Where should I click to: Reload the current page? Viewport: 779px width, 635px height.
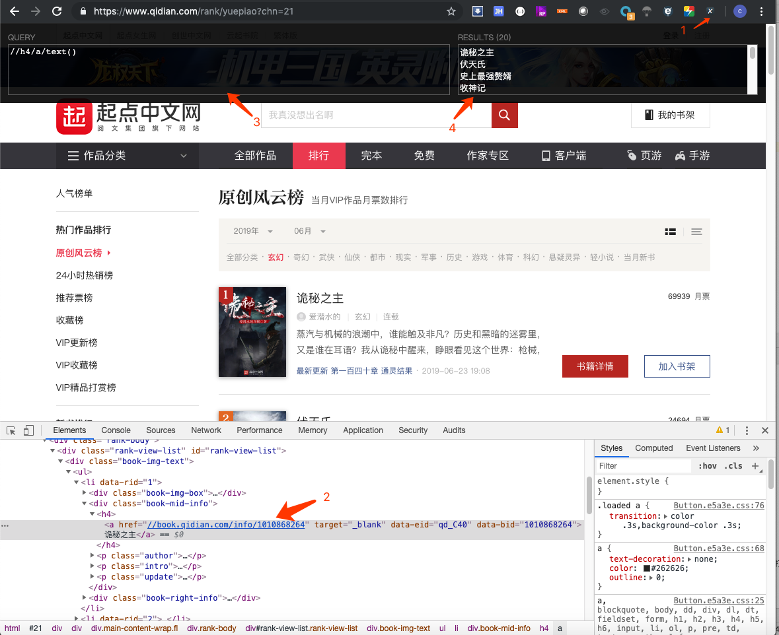coord(57,11)
